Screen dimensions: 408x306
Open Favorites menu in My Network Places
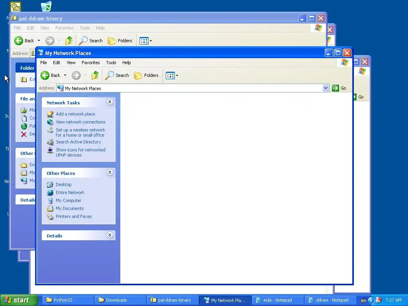click(90, 63)
